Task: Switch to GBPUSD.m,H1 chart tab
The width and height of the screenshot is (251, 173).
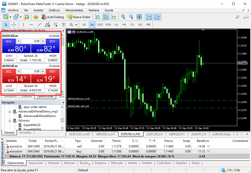Action: [105, 134]
